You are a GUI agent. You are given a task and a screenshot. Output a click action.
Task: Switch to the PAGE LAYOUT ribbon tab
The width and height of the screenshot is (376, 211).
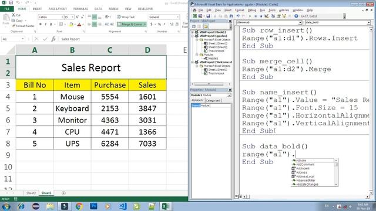tap(58, 9)
